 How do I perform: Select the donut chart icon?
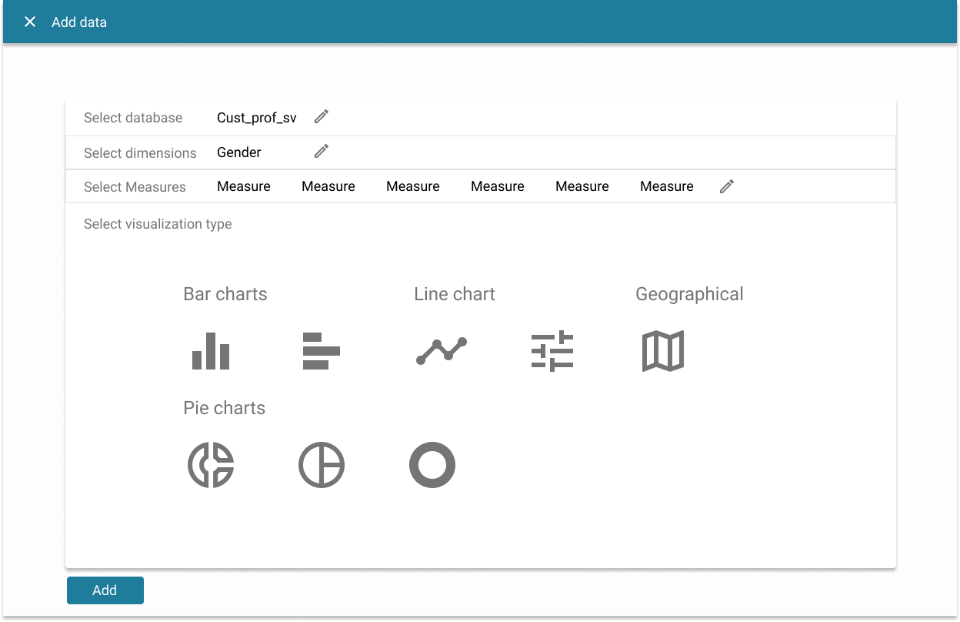(x=432, y=465)
